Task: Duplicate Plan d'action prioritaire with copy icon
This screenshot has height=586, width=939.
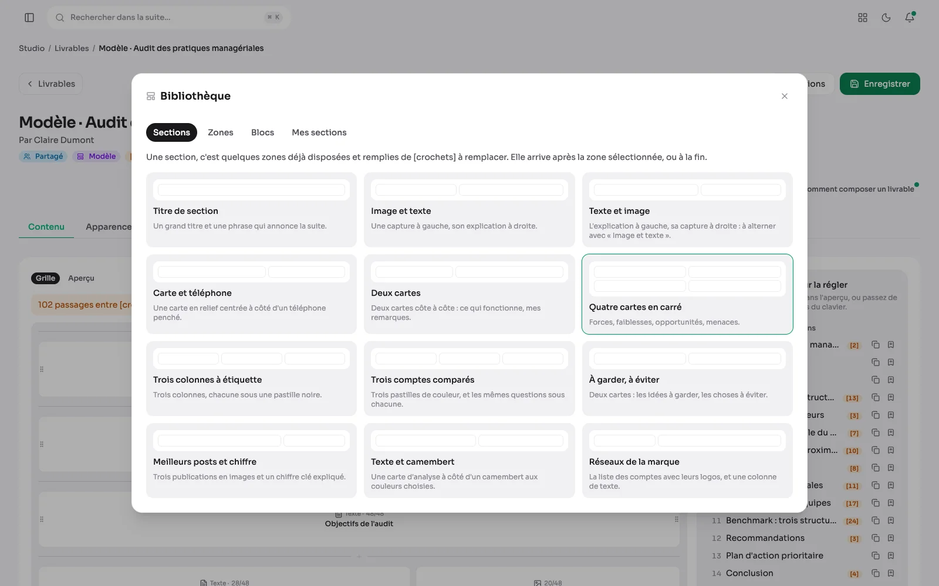Action: (876, 556)
